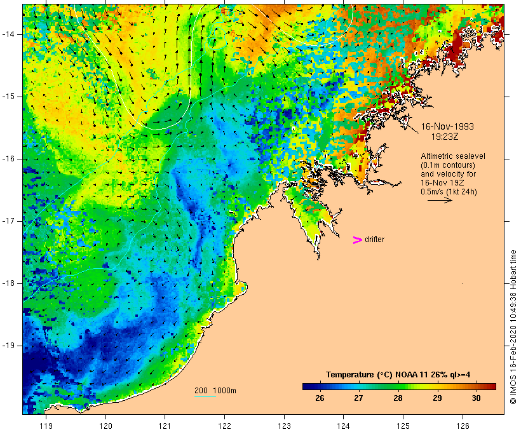Click the 0.5m/s velocity scale arrow
The height and width of the screenshot is (432, 521).
(440, 200)
